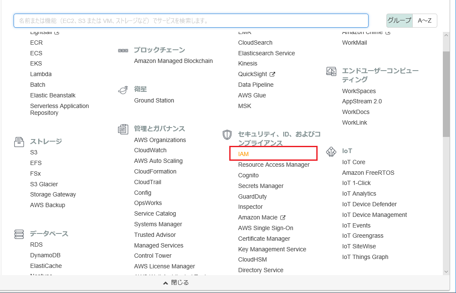Open Resource Access Manager
The height and width of the screenshot is (293, 456).
pos(274,165)
